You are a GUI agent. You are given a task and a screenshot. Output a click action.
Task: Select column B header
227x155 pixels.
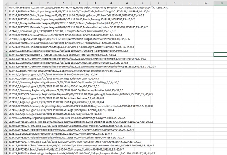point(32,3)
